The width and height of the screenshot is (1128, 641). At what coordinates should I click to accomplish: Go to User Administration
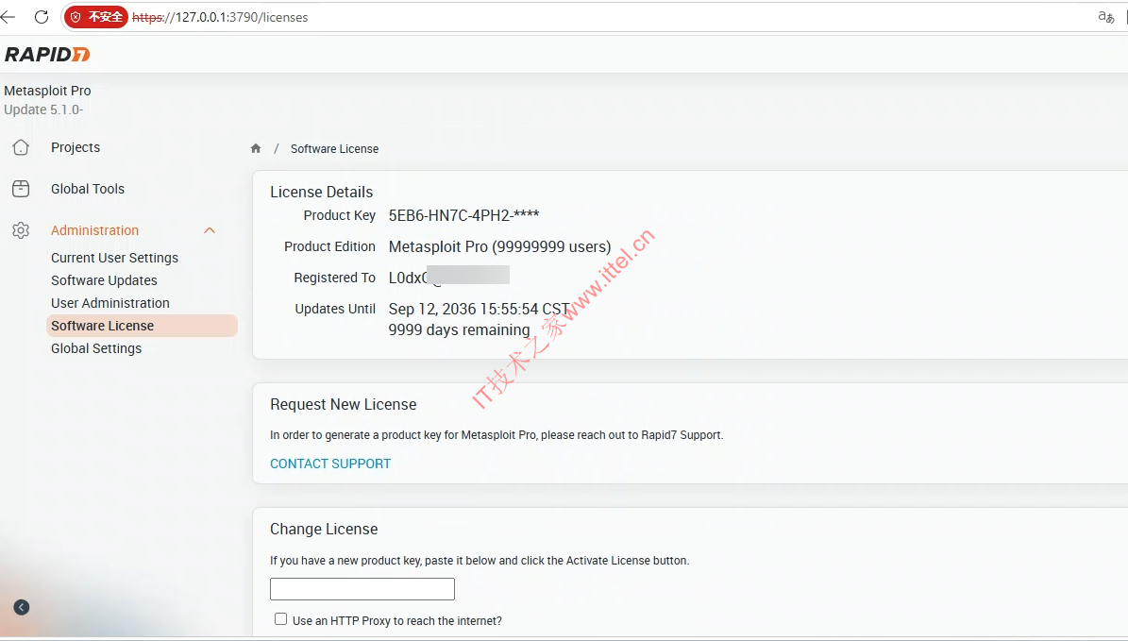pos(110,303)
